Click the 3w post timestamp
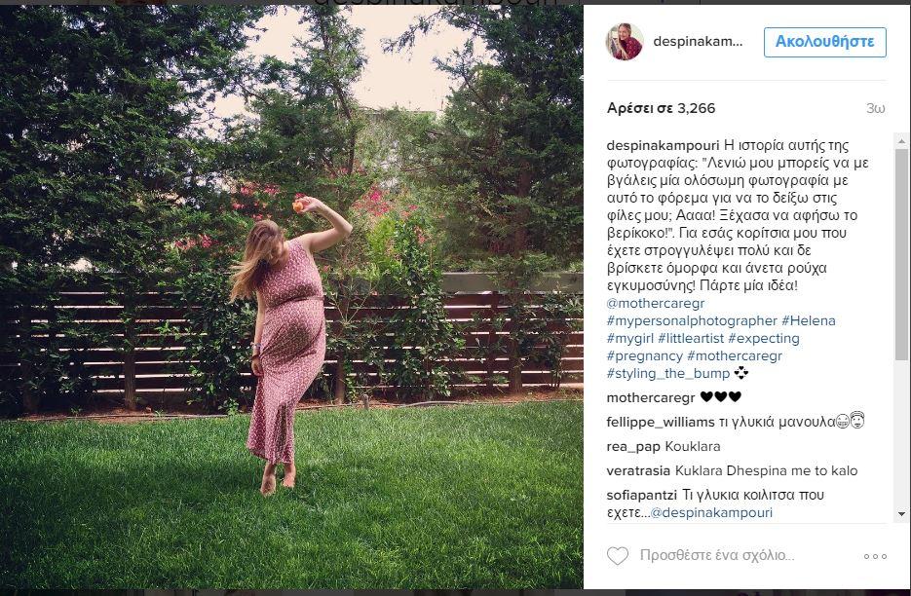The image size is (911, 596). coord(876,109)
